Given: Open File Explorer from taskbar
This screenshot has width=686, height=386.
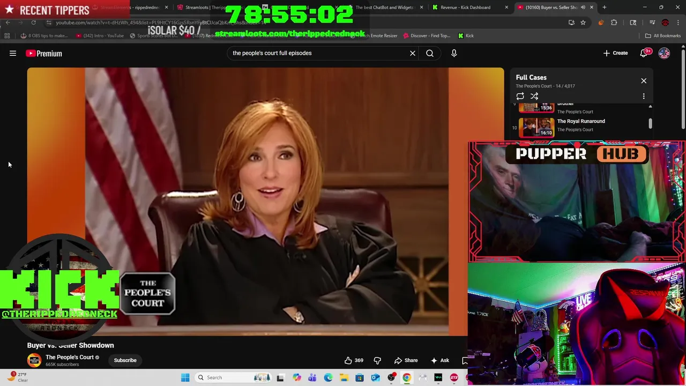Looking at the screenshot, I should pos(344,377).
